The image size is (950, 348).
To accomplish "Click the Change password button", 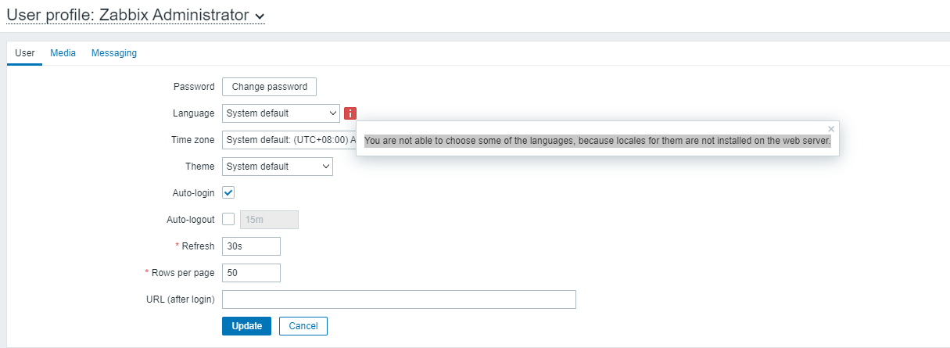I will 270,87.
